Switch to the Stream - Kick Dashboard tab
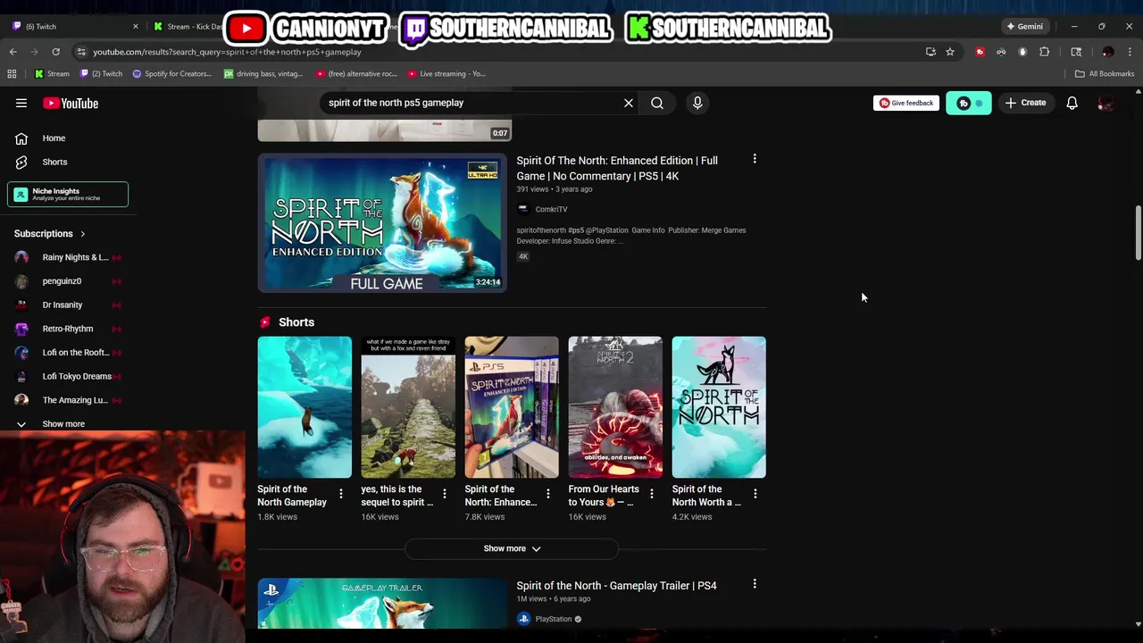The height and width of the screenshot is (643, 1143). [188, 27]
